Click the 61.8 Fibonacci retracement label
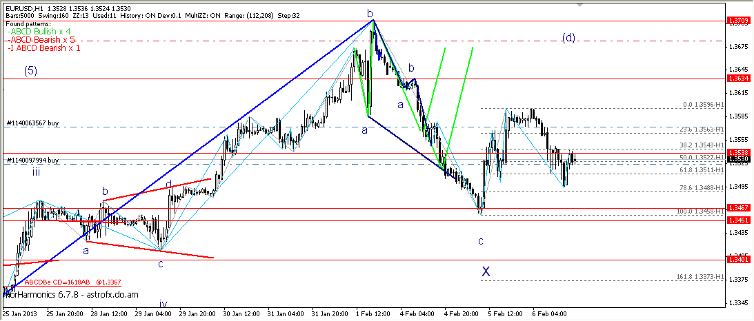The width and height of the screenshot is (754, 321). coord(700,169)
